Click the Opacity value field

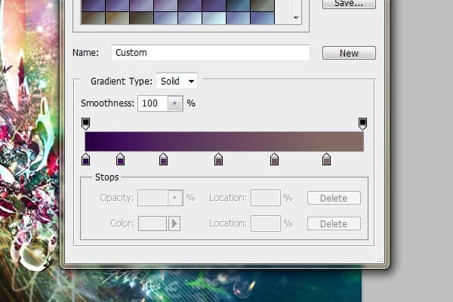tap(153, 198)
